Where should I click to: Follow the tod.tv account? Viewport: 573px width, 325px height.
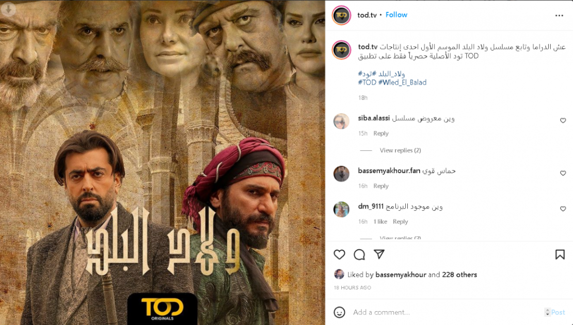click(396, 15)
